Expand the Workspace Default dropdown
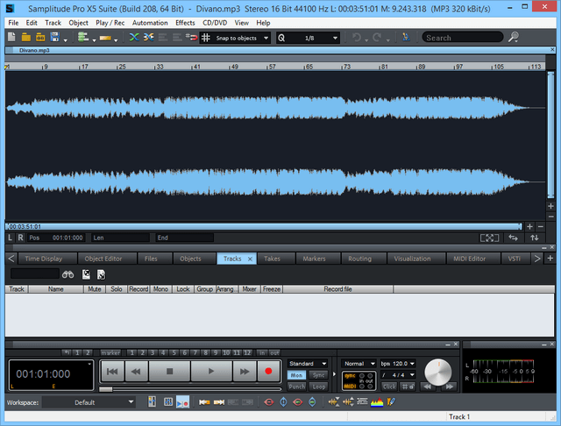This screenshot has height=426, width=561. pos(131,402)
